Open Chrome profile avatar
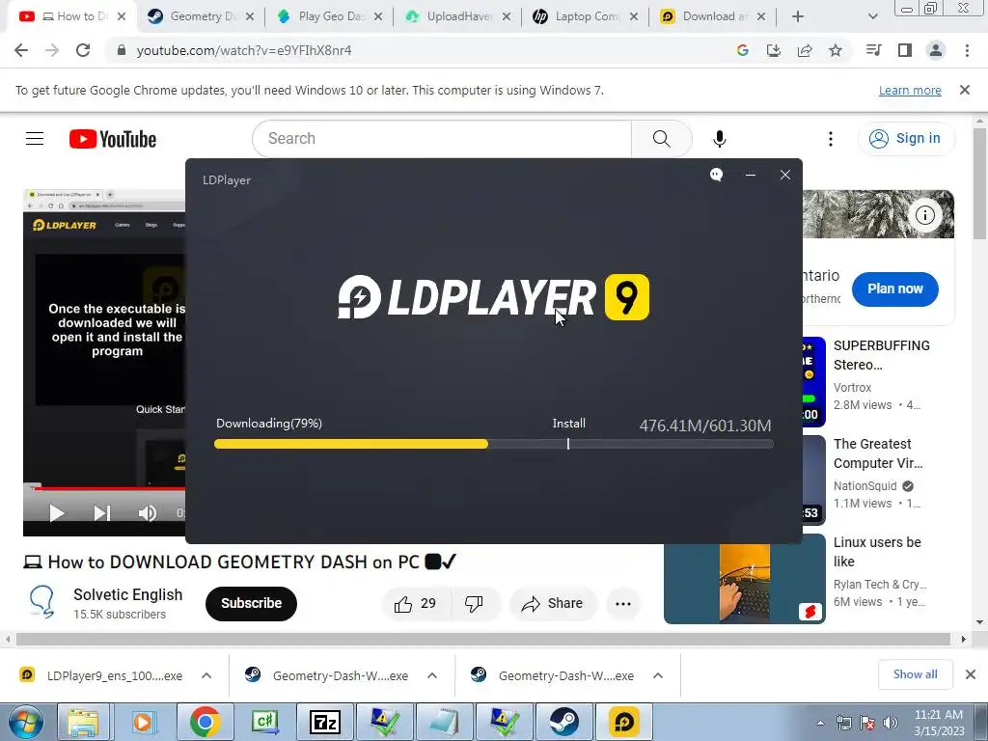Screen dimensions: 988x741 click(x=936, y=50)
